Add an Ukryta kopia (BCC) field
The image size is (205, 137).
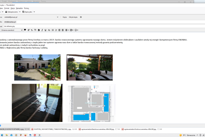point(73,17)
